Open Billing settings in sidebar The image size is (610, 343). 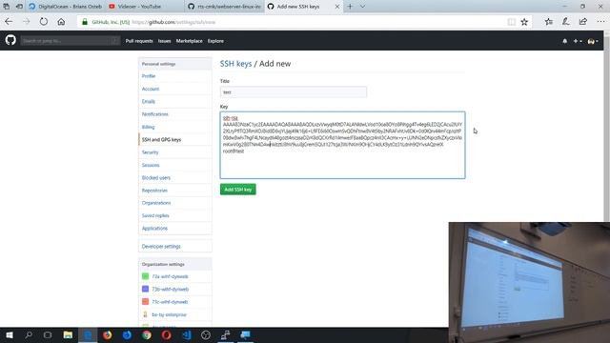[x=148, y=127]
